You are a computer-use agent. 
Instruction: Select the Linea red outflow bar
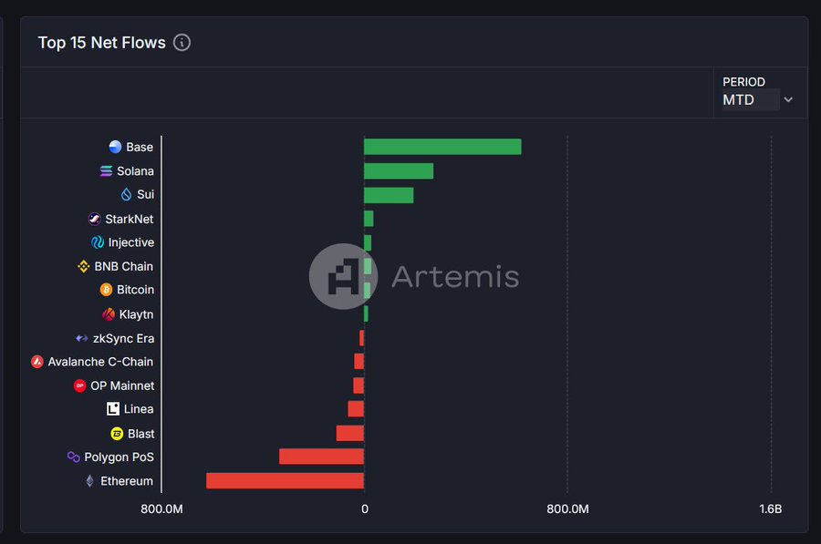(356, 409)
